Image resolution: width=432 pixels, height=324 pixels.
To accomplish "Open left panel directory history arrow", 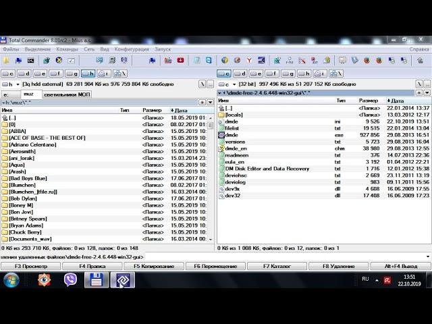I will point(210,103).
